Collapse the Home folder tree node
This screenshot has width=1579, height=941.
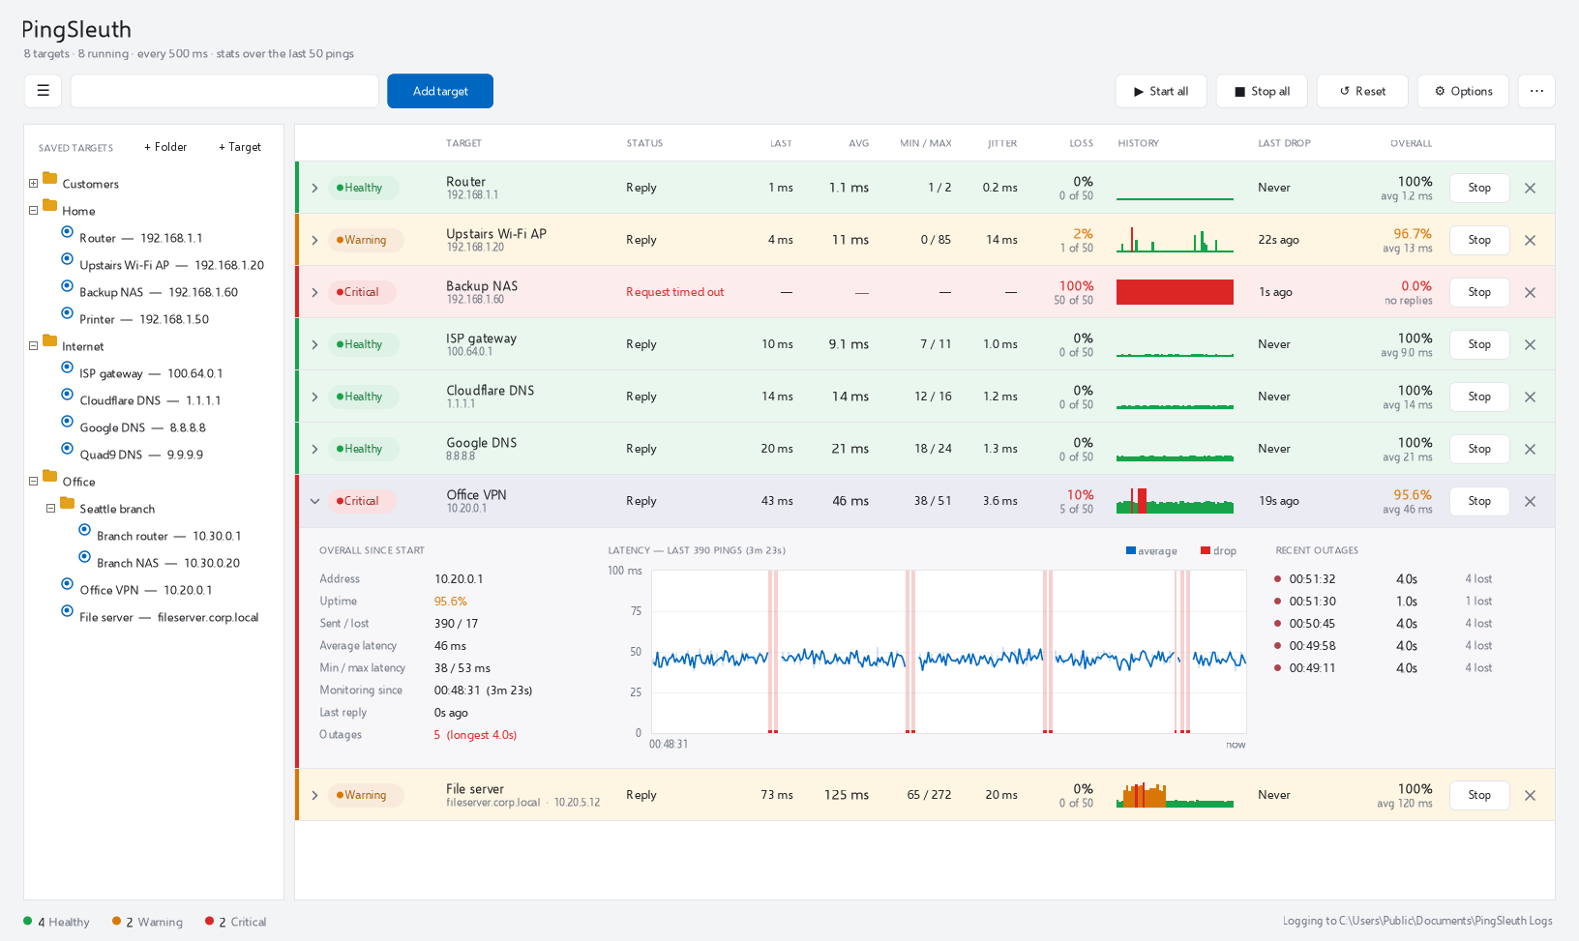pos(33,211)
